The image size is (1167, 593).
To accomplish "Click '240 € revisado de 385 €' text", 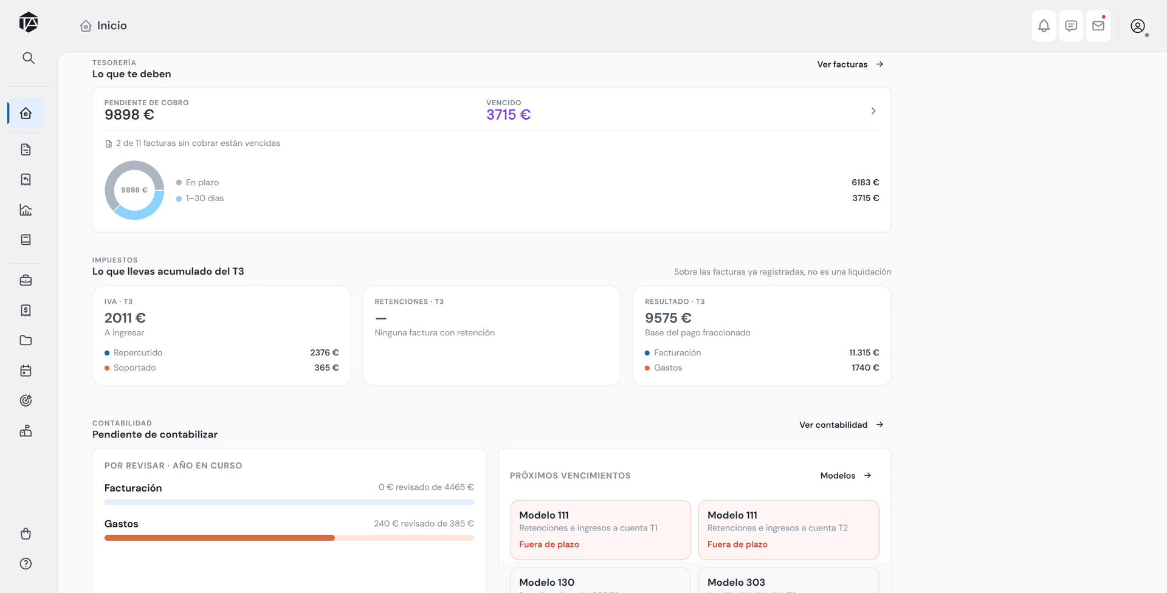I will click(x=424, y=524).
